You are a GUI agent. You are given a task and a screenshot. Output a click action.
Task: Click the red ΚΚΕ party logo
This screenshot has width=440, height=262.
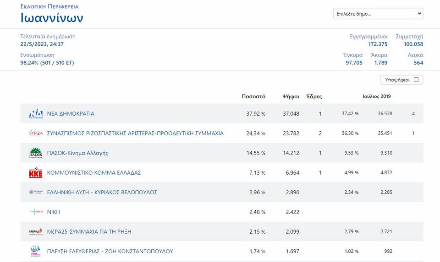(36, 173)
